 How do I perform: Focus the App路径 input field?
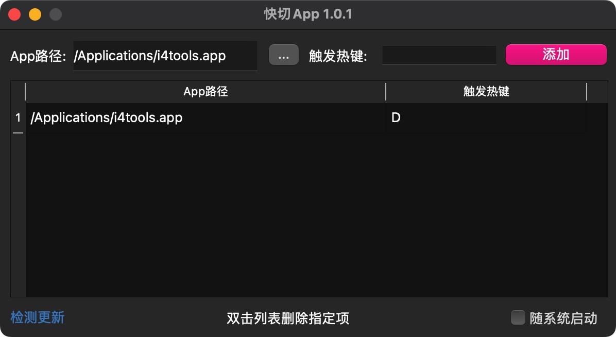pyautogui.click(x=165, y=56)
